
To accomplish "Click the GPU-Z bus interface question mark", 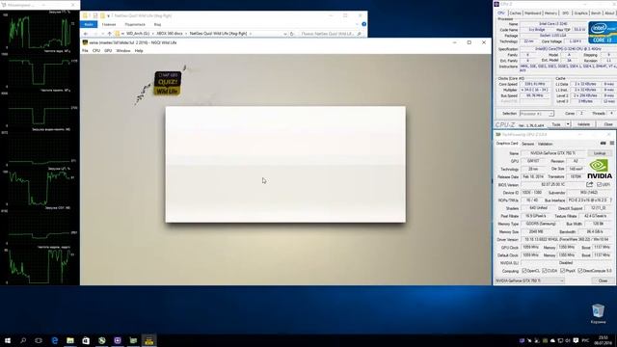I will tap(611, 200).
